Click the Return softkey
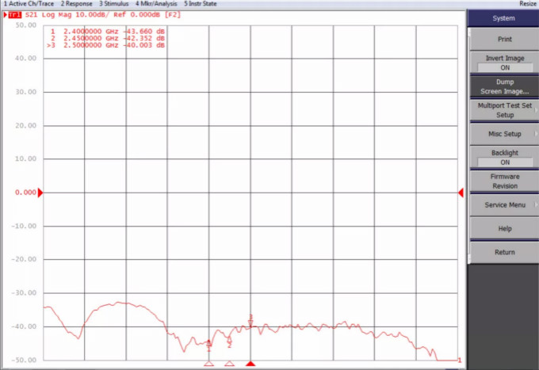 (x=504, y=253)
